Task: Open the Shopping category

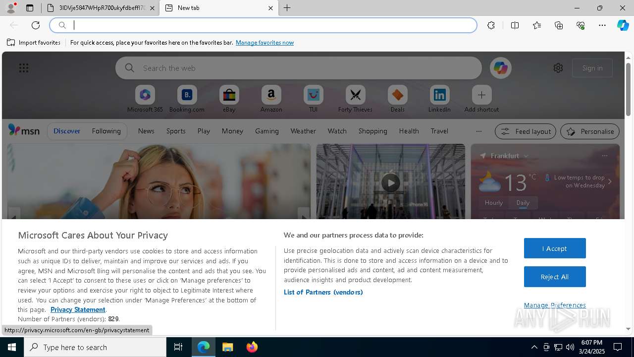Action: [373, 131]
